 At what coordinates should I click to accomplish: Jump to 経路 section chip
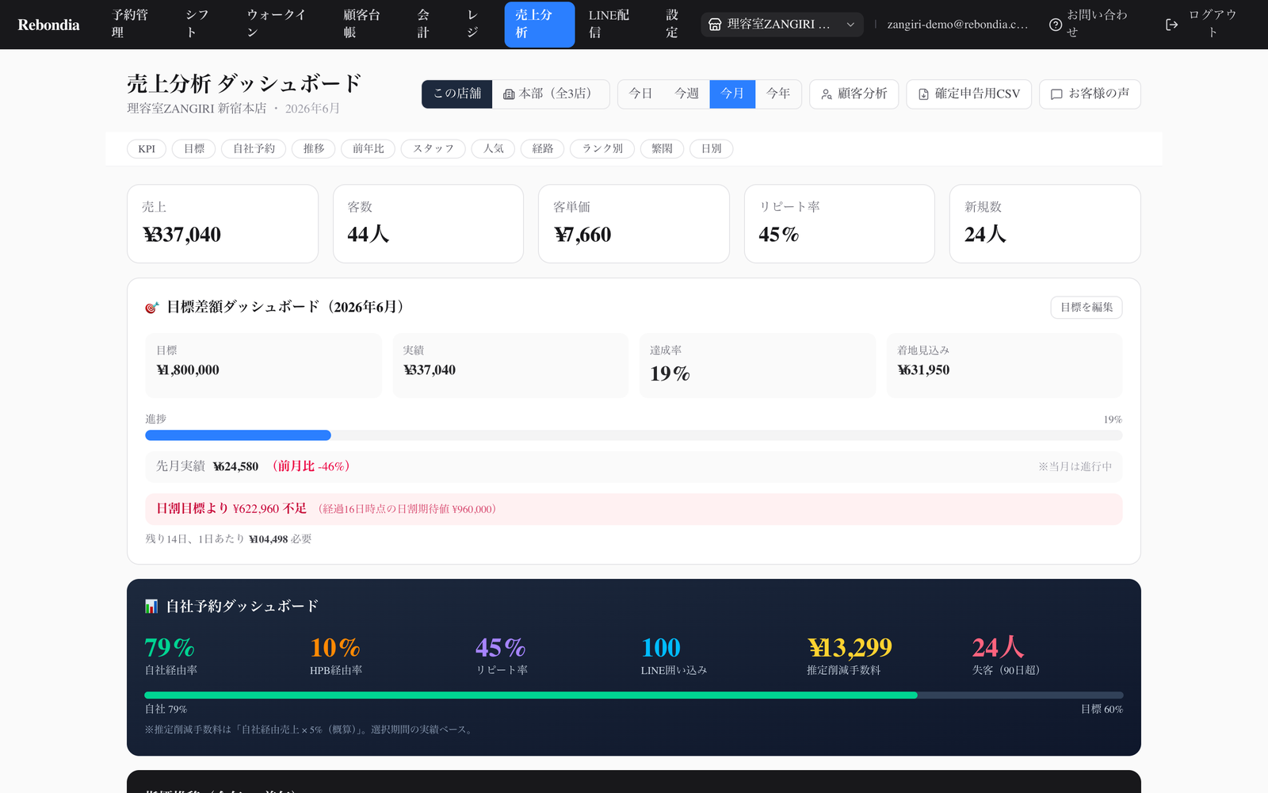pyautogui.click(x=543, y=148)
